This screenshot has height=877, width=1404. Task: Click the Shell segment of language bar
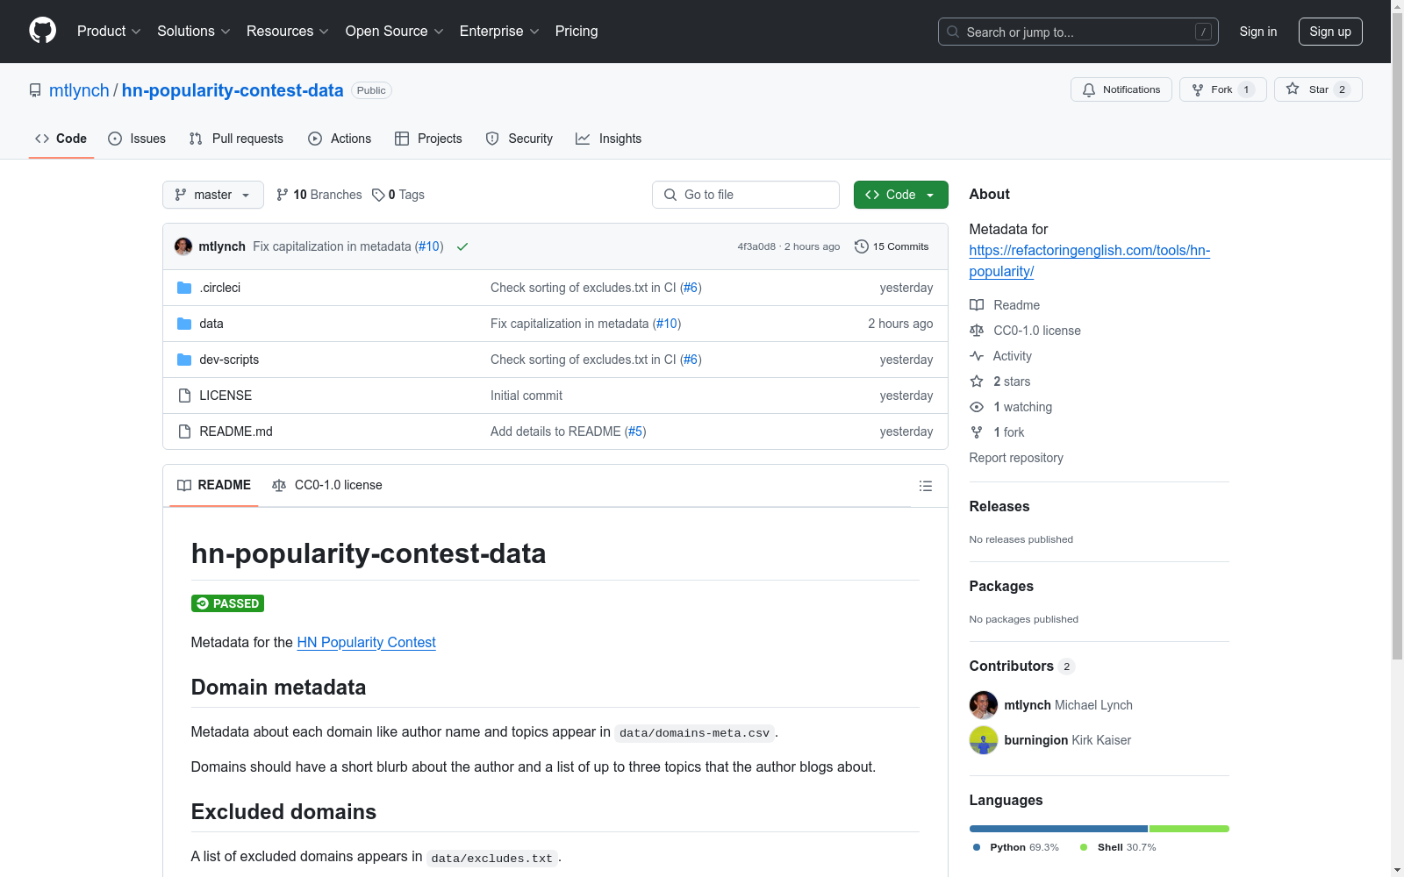click(x=1189, y=829)
